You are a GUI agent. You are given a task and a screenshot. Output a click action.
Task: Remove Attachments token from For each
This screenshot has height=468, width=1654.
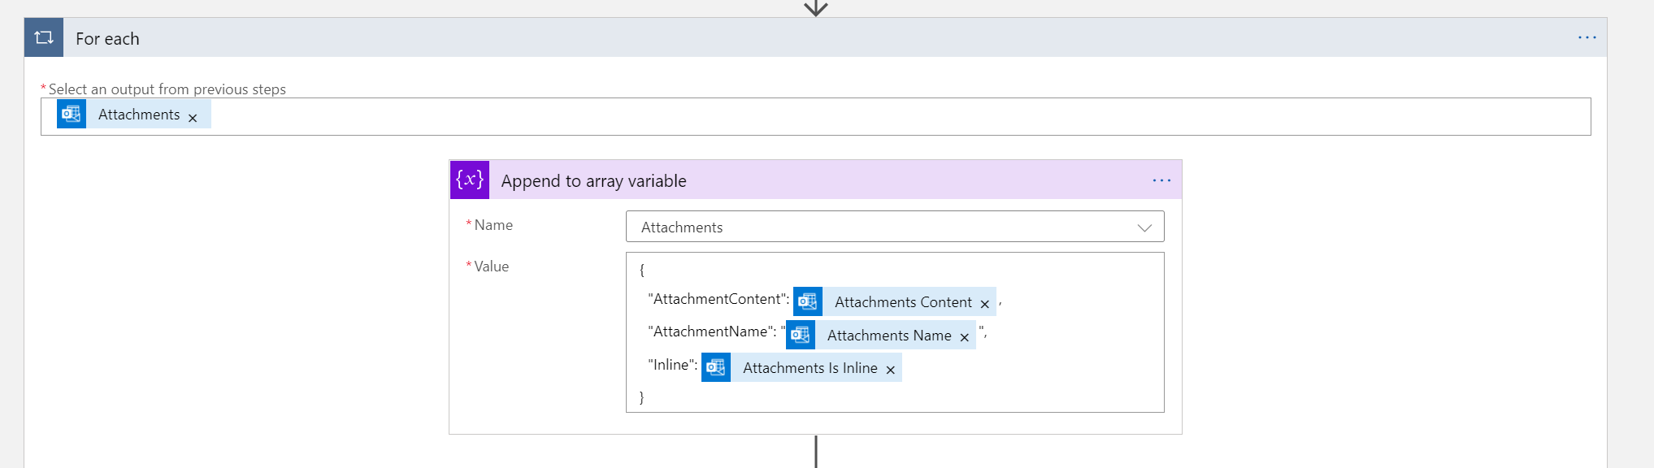point(193,118)
